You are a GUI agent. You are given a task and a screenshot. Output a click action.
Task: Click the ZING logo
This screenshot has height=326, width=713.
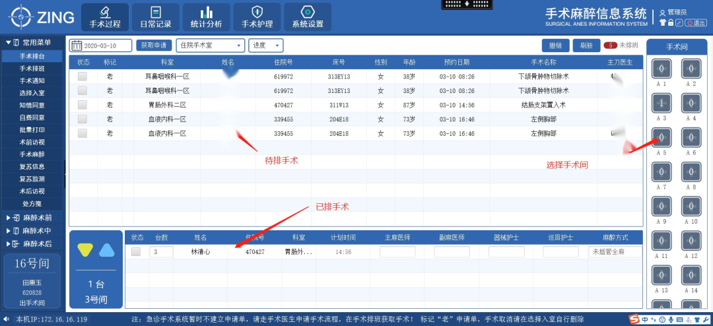point(41,16)
